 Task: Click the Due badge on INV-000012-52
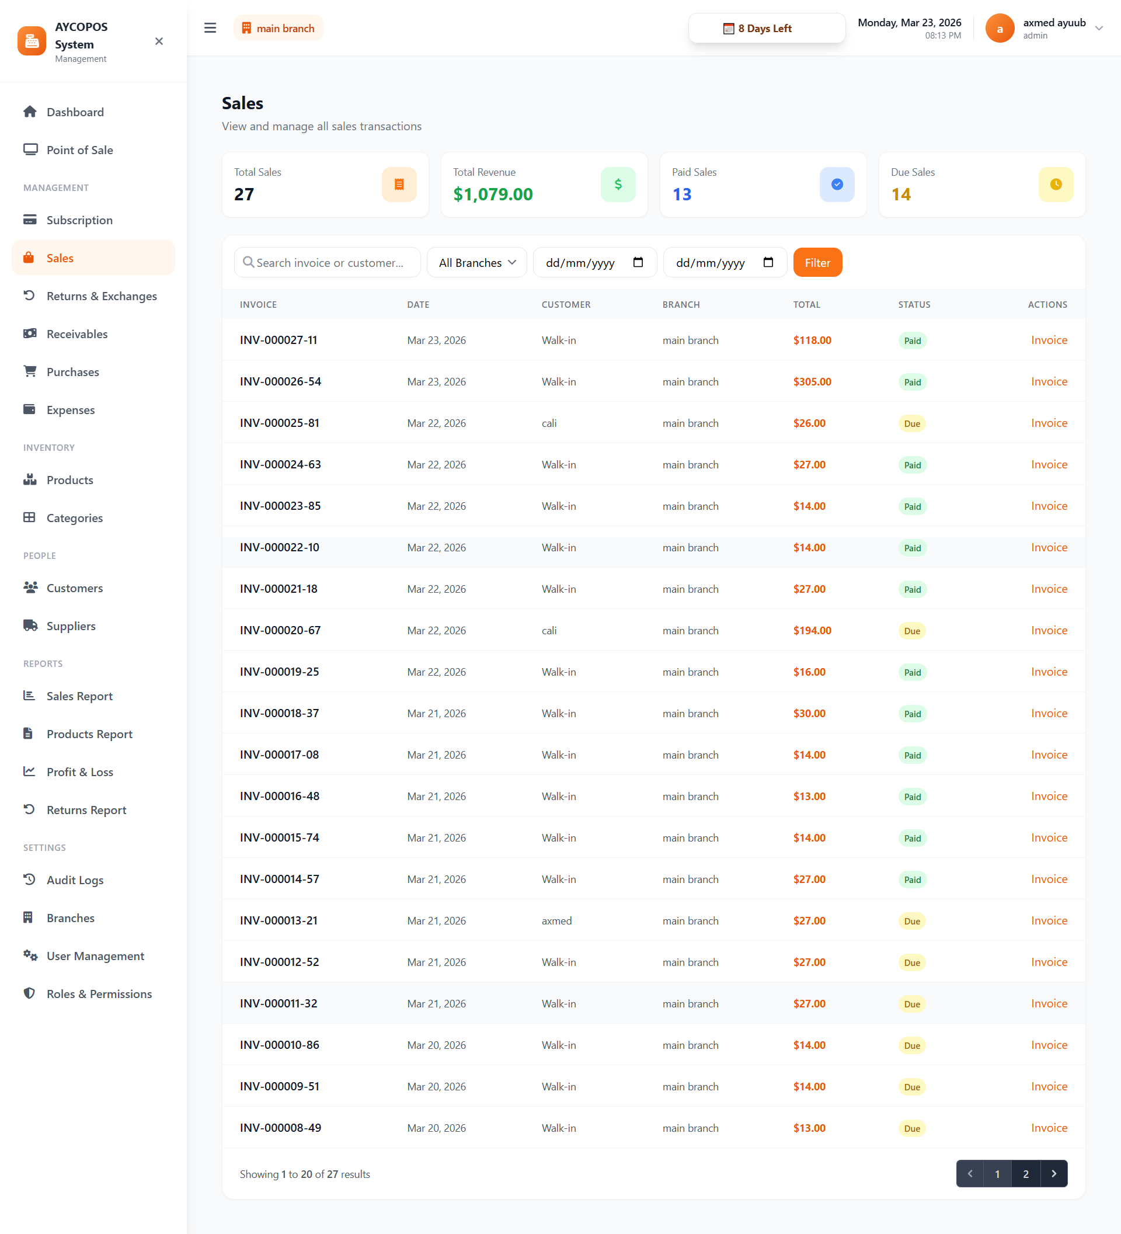pyautogui.click(x=912, y=962)
